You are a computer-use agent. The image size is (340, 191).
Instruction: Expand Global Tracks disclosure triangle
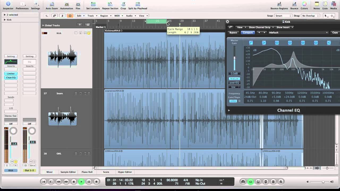[43, 25]
